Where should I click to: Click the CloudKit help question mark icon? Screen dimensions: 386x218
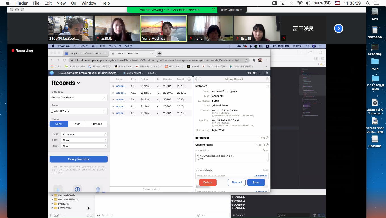point(266,73)
